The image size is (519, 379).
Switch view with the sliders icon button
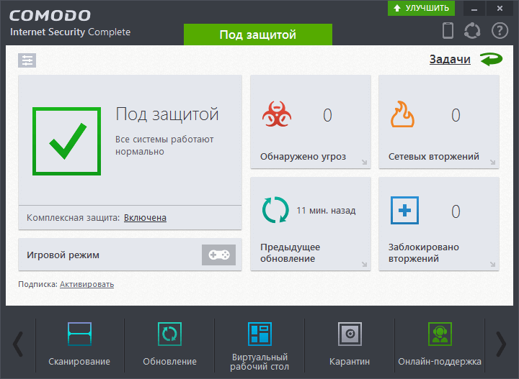27,60
